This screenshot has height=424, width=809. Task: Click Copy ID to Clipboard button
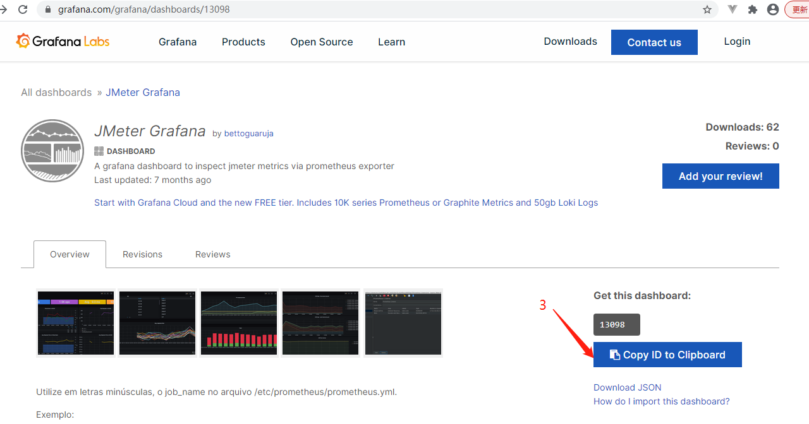point(667,355)
